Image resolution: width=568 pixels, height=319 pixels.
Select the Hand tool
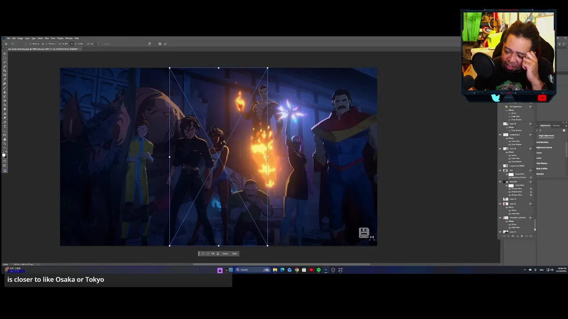tap(4, 139)
